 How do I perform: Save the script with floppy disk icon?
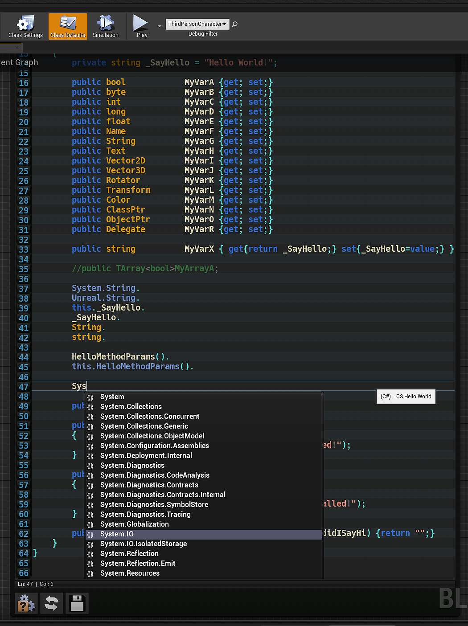(x=77, y=604)
